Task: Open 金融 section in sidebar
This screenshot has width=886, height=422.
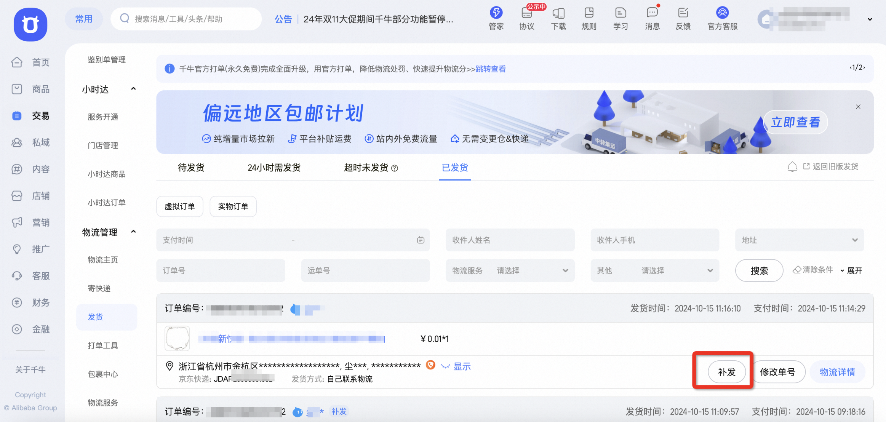Action: click(x=31, y=329)
